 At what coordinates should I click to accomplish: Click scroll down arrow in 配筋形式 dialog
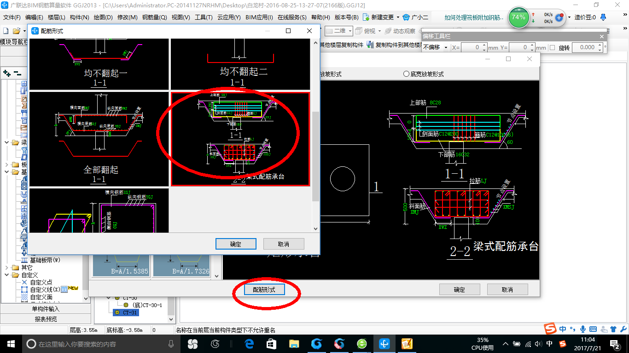pos(315,228)
